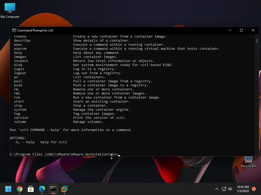Screen dimensions: 261x195
Task: Maximize the Command Prompt for vctl window
Action: [241, 30]
